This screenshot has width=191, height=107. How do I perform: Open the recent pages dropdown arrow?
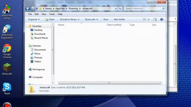[x=37, y=9]
